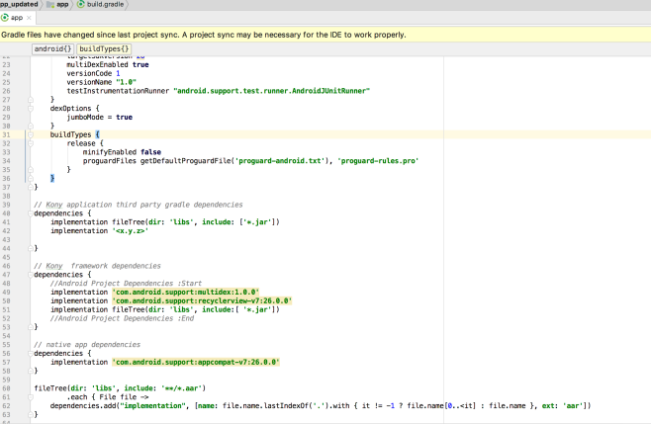Click multiDexEnabled true line
This screenshot has height=424, width=651.
point(108,64)
